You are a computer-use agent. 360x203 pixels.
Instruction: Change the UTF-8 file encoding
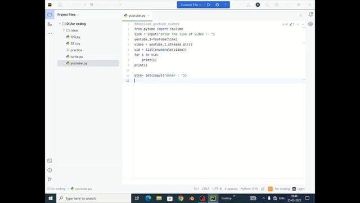pyautogui.click(x=217, y=189)
